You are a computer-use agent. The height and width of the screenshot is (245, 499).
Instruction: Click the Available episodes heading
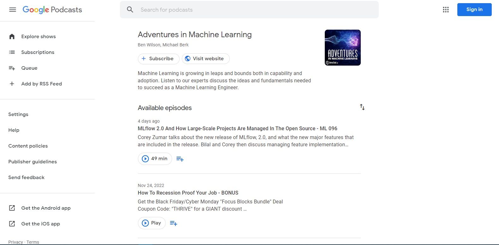pyautogui.click(x=165, y=108)
